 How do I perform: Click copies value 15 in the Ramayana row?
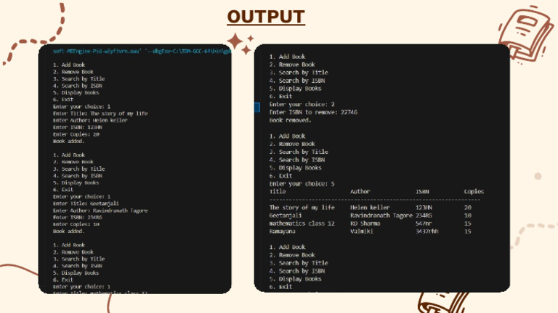(468, 232)
